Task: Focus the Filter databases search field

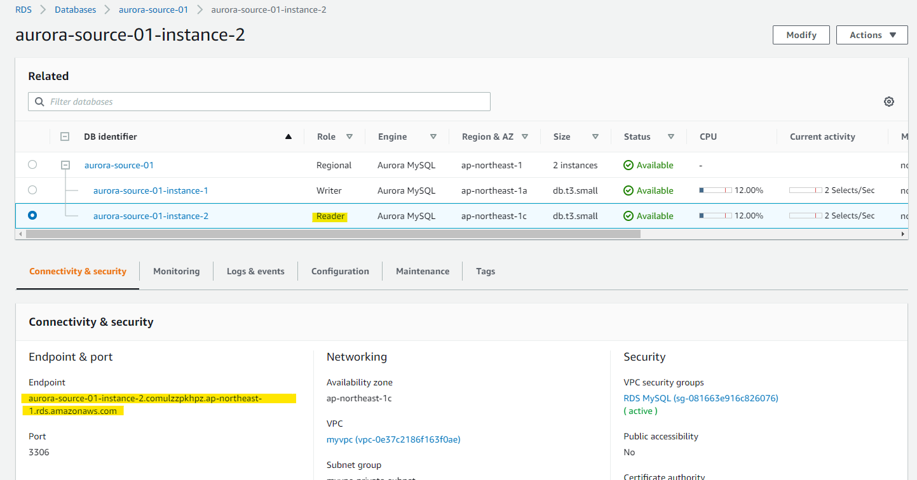Action: tap(259, 102)
